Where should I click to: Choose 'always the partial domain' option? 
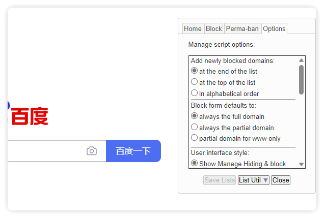click(x=194, y=128)
